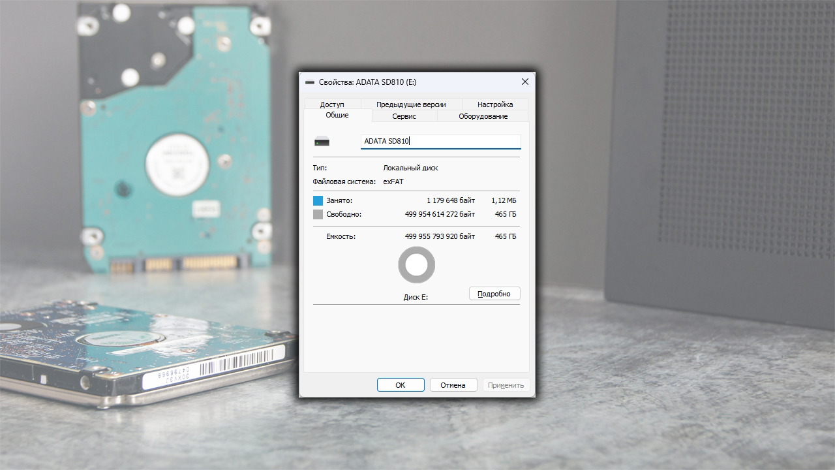The width and height of the screenshot is (835, 470).
Task: Switch to the Сервис tab
Action: [404, 116]
